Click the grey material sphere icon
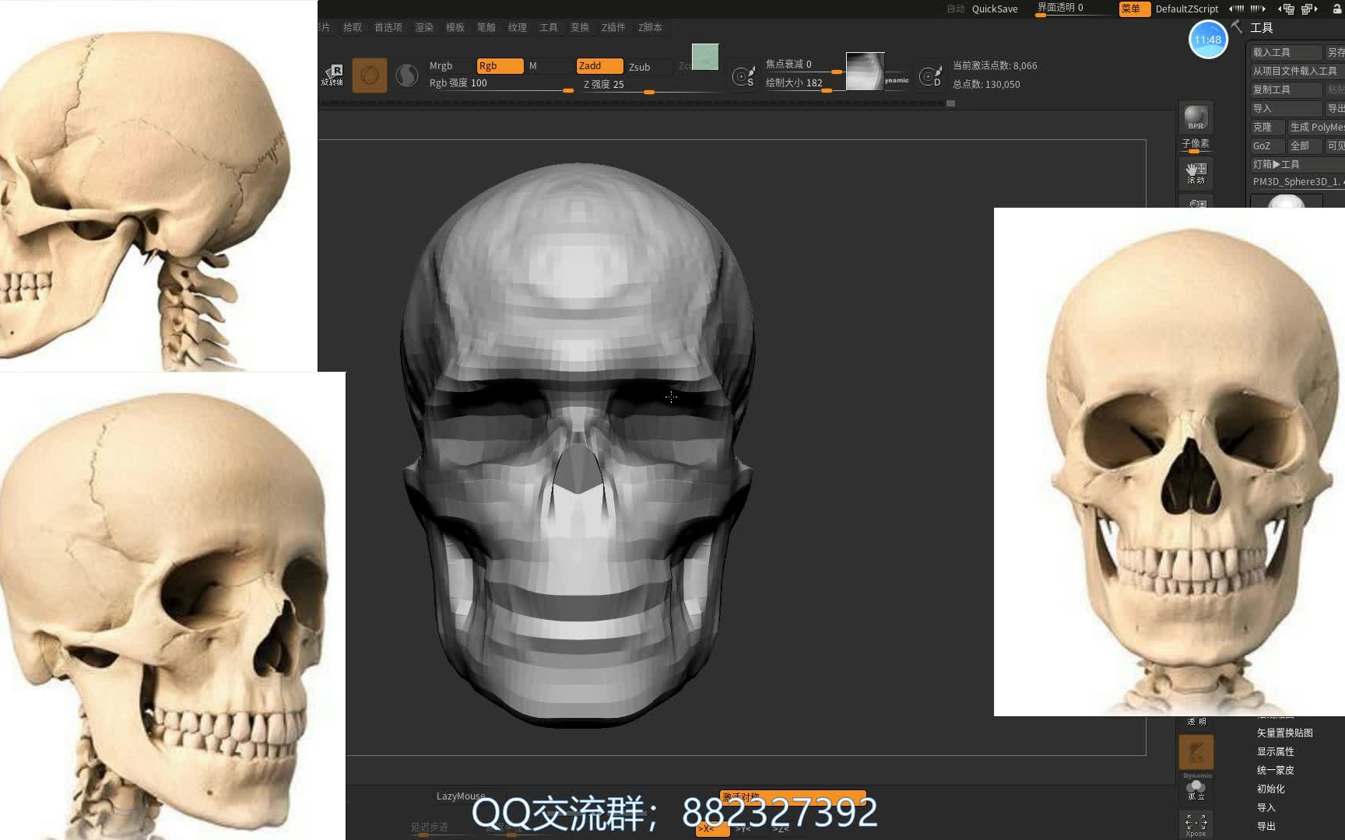This screenshot has height=840, width=1345. click(x=407, y=75)
